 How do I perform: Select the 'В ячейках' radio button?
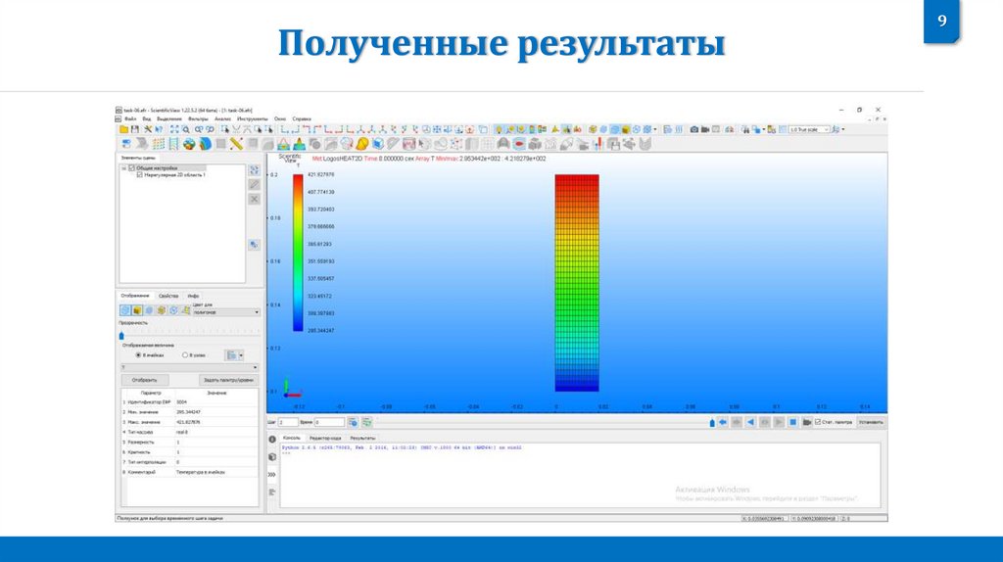(138, 354)
